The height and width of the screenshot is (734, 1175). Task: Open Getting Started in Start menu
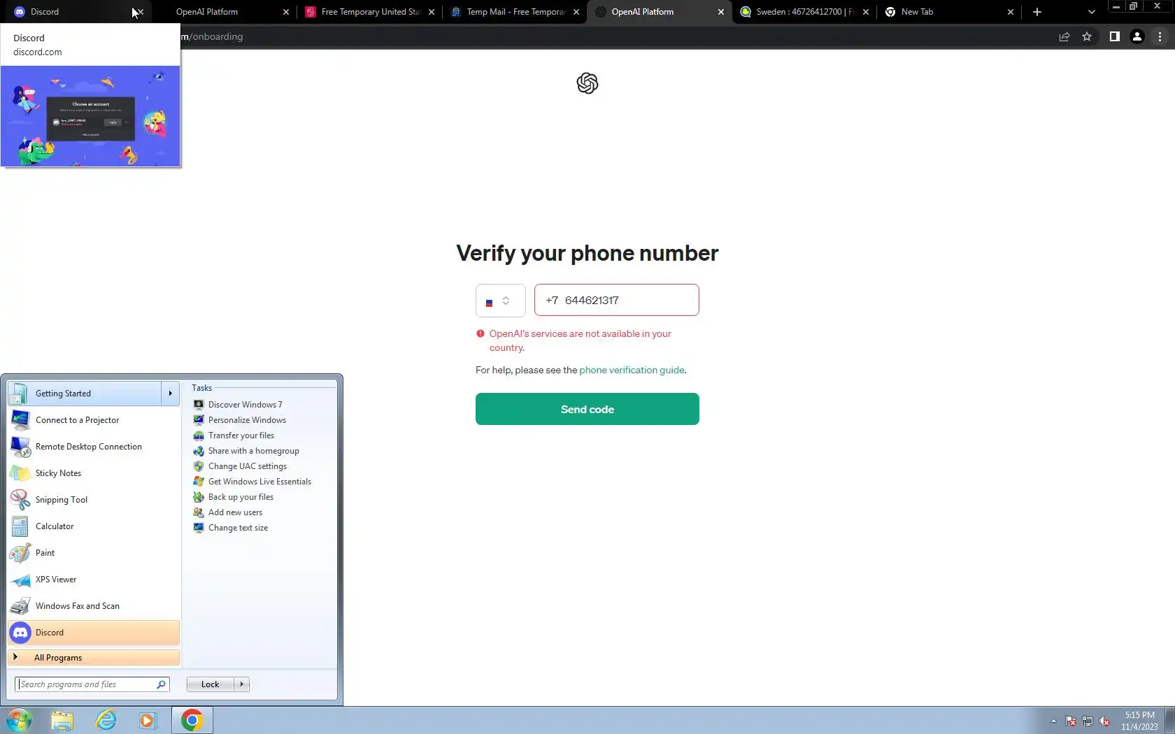84,394
